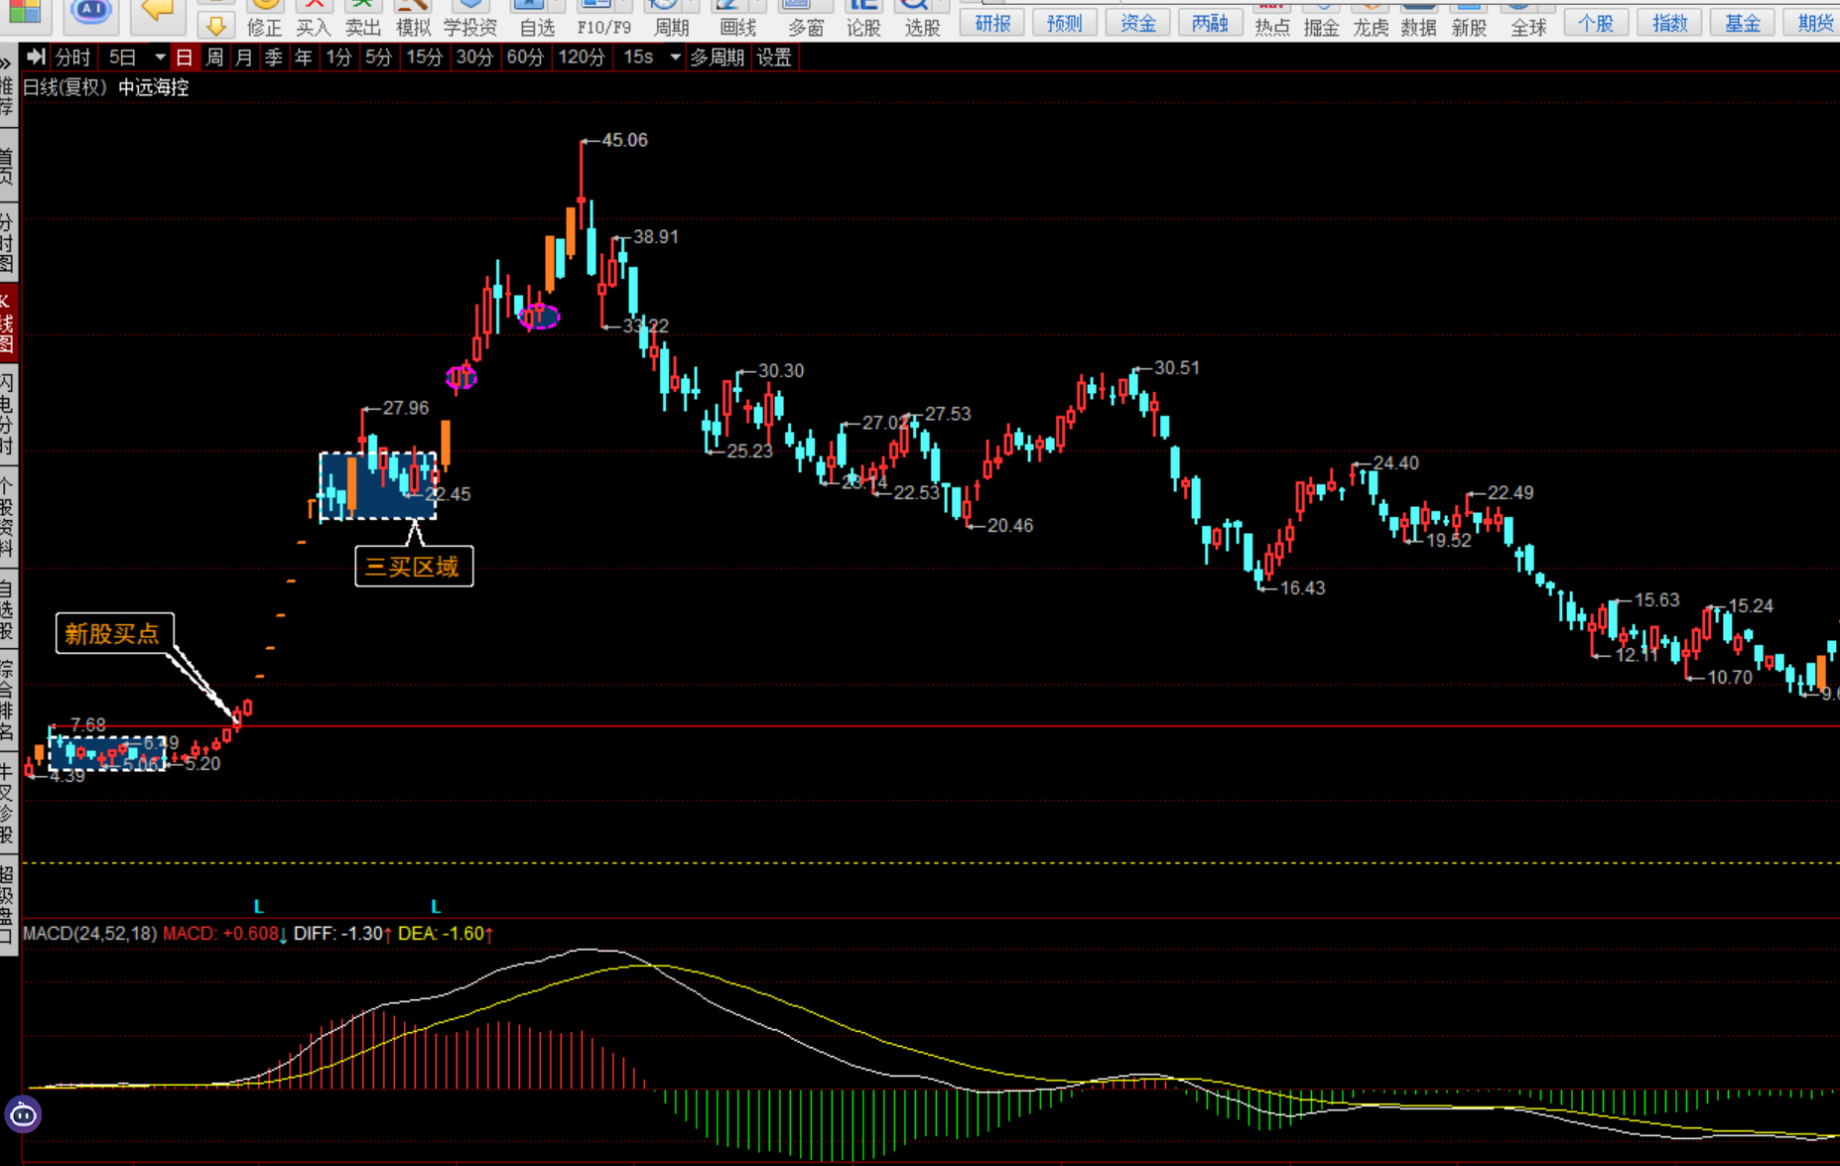Open the 选股 (stock picker) tool

click(x=922, y=19)
